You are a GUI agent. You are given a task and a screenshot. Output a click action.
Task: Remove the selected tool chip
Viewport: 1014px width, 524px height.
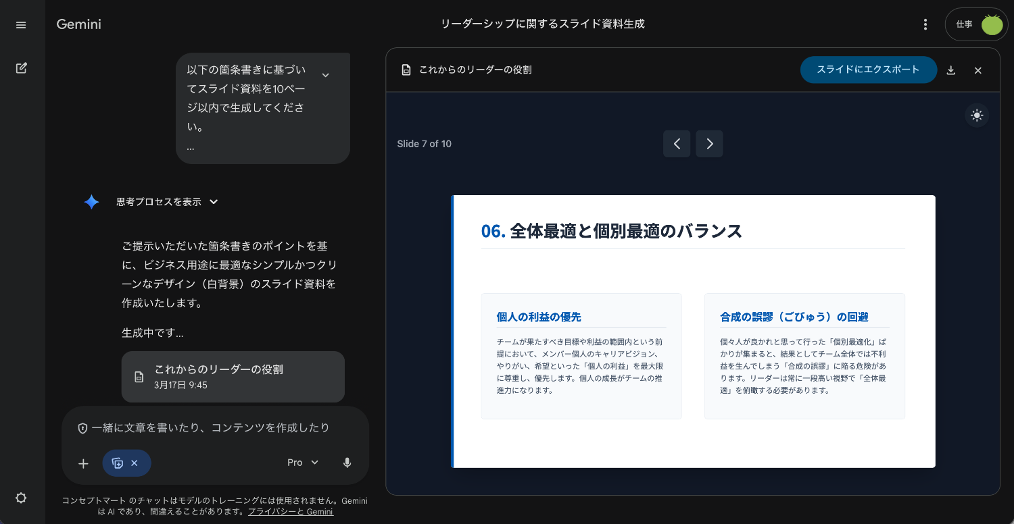pyautogui.click(x=135, y=463)
